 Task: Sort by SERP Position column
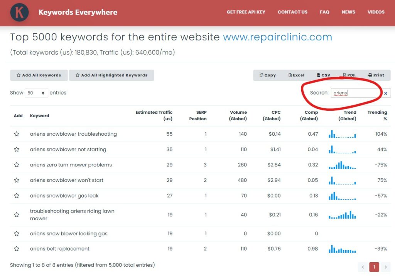coord(198,116)
